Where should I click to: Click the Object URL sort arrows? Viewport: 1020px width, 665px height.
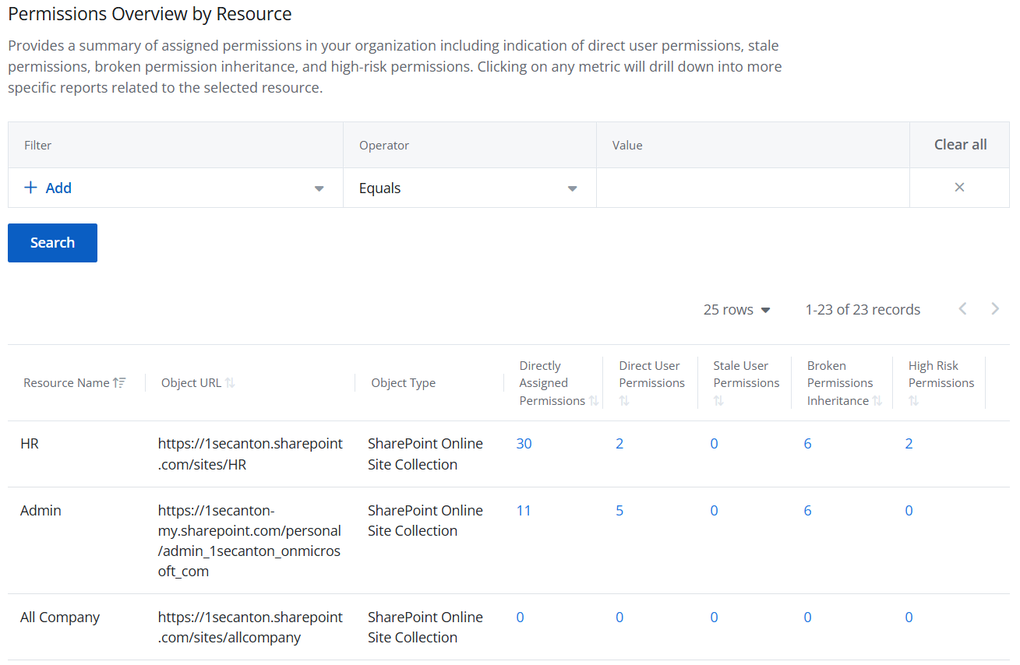coord(230,382)
